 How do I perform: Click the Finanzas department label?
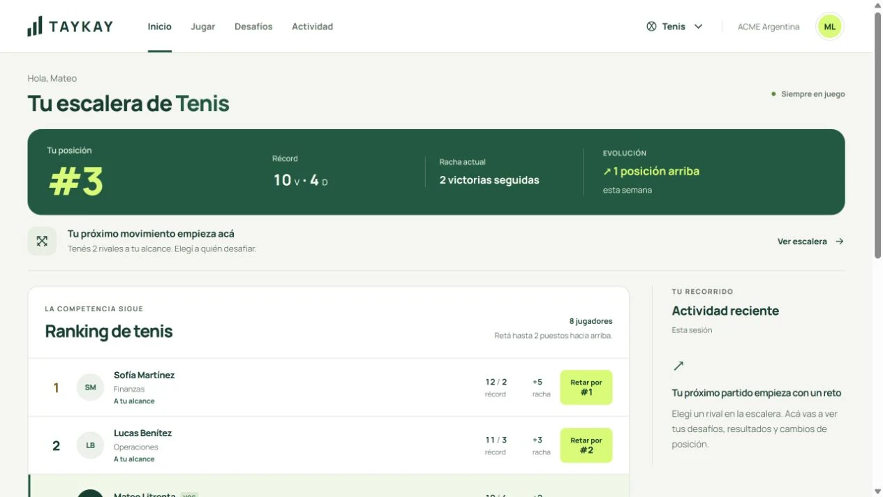tap(129, 389)
